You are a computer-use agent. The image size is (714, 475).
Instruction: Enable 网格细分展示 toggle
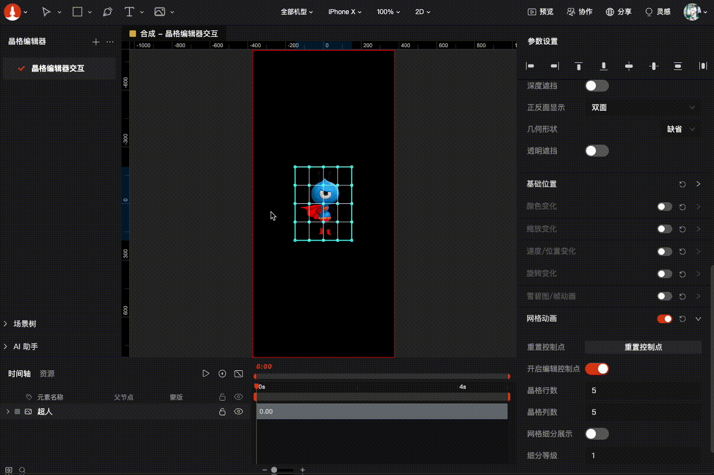596,434
